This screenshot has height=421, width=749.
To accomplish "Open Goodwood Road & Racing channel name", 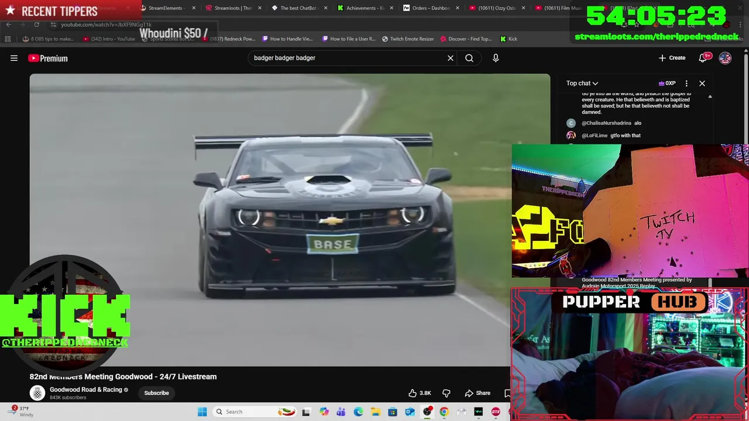I will point(86,389).
